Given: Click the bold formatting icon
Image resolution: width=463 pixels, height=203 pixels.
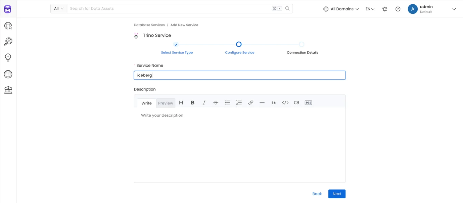Looking at the screenshot, I should point(192,103).
